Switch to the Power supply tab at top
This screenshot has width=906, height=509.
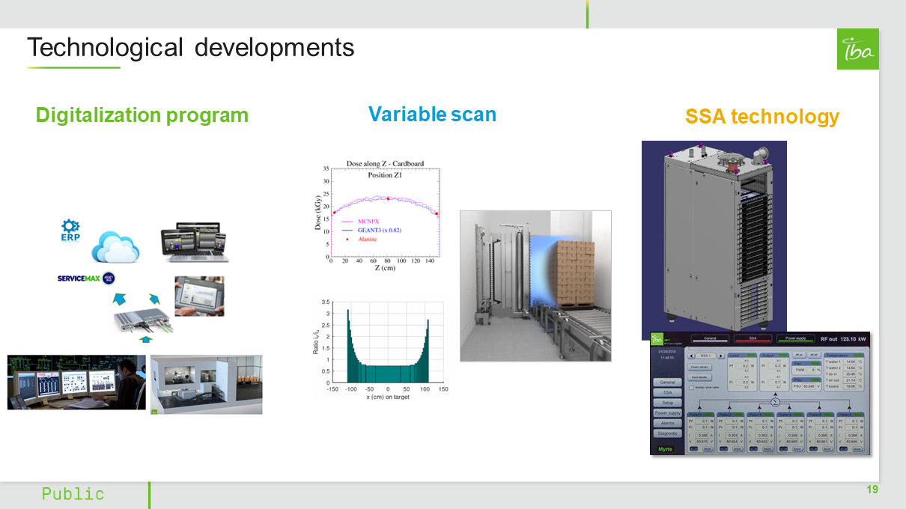(x=794, y=338)
